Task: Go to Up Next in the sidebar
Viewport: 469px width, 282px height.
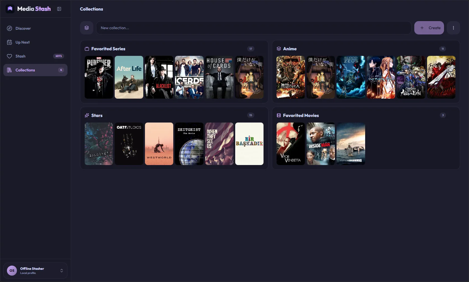Action: pos(35,42)
